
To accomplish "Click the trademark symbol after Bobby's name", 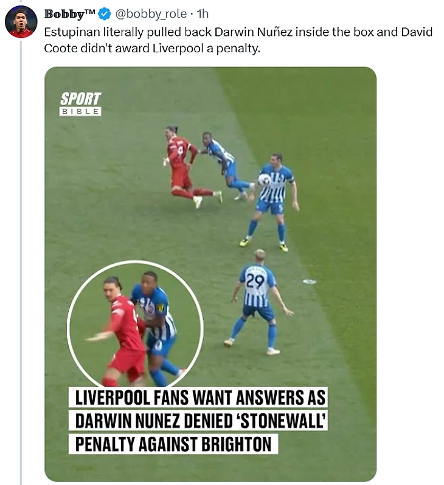I will tap(90, 12).
